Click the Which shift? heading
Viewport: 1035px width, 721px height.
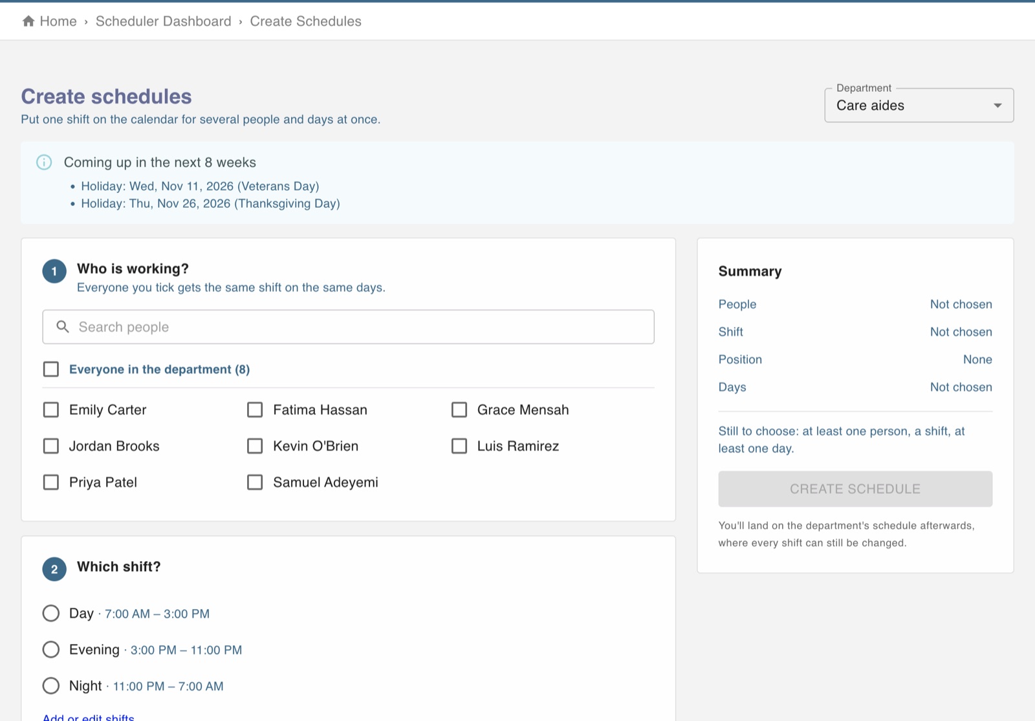coord(119,567)
